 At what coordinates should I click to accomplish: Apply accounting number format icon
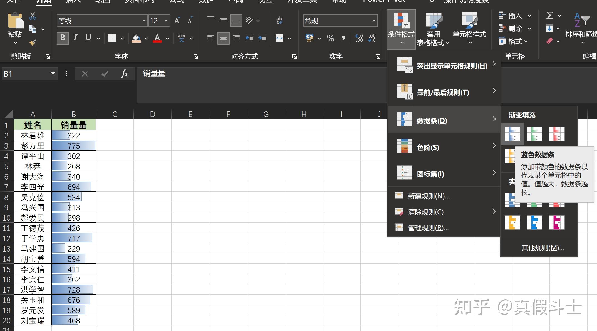[309, 38]
